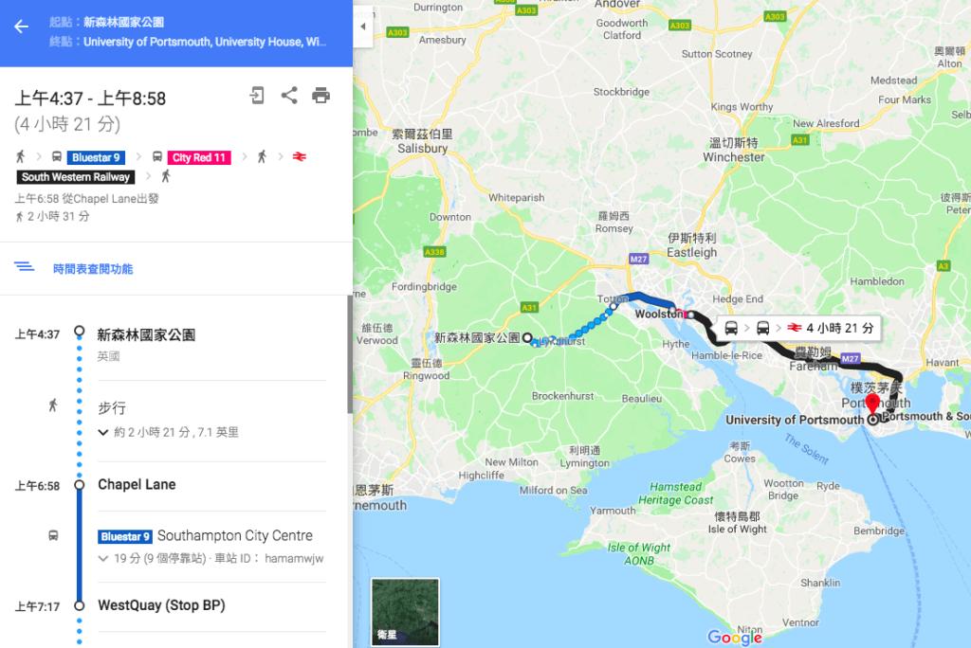The image size is (971, 648).
Task: Click the red destination pin on map
Action: pyautogui.click(x=872, y=405)
